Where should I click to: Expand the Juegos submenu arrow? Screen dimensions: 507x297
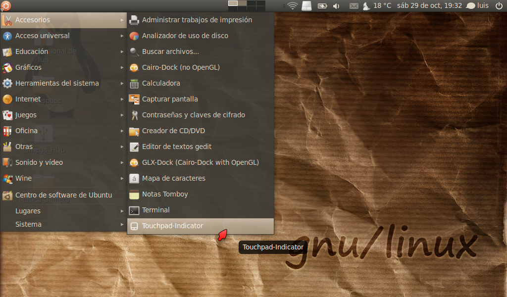pos(122,115)
